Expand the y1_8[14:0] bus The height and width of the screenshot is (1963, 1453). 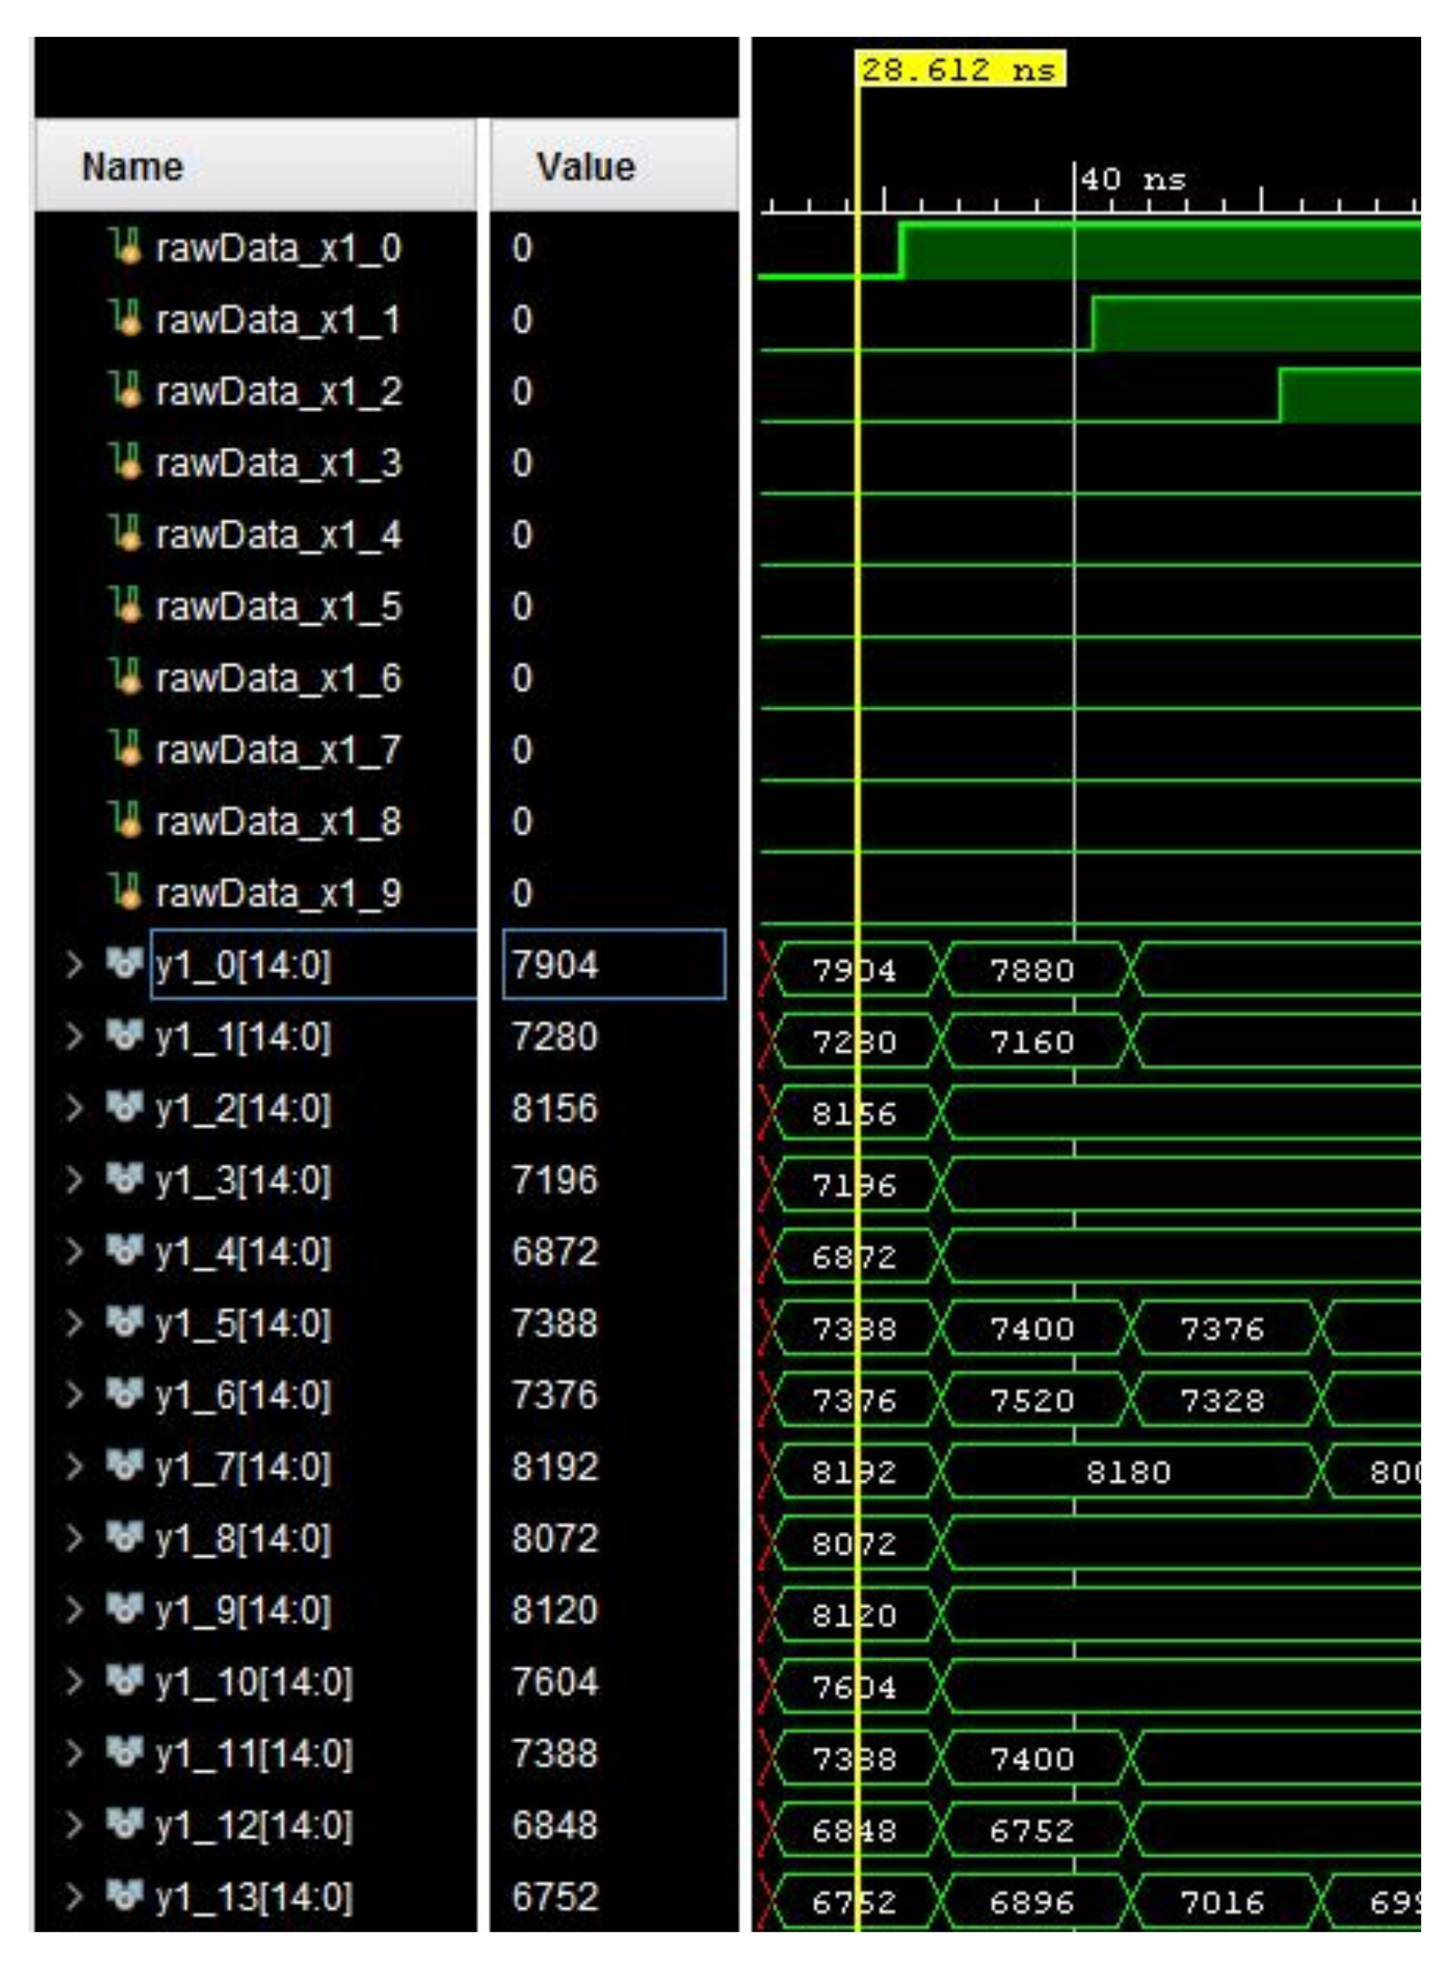[74, 1539]
